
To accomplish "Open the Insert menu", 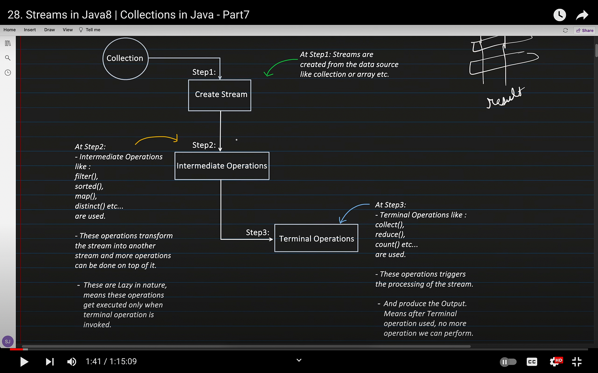I will point(30,30).
